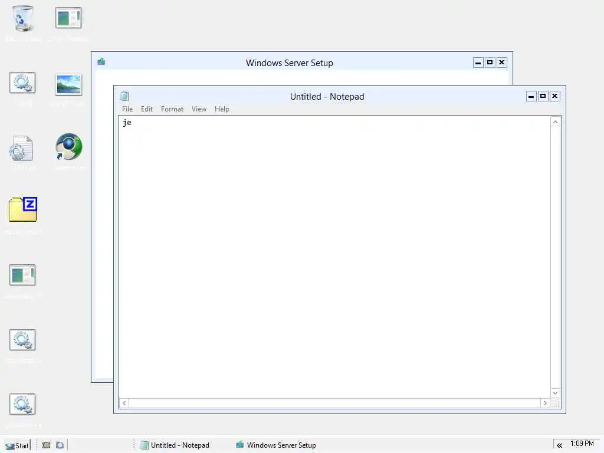Maximize the Notepad window
Image resolution: width=604 pixels, height=453 pixels.
(x=543, y=96)
